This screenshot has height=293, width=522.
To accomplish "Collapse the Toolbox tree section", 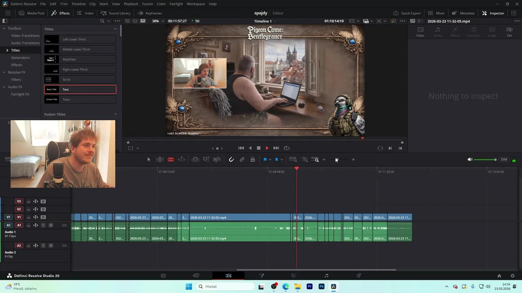I will click(4, 28).
